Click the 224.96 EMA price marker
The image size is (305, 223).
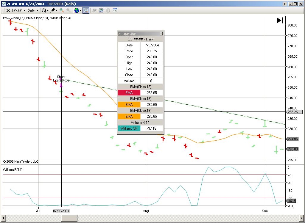(292, 139)
